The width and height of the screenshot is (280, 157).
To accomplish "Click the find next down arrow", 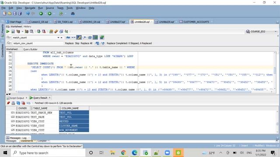I will pyautogui.click(x=58, y=38).
